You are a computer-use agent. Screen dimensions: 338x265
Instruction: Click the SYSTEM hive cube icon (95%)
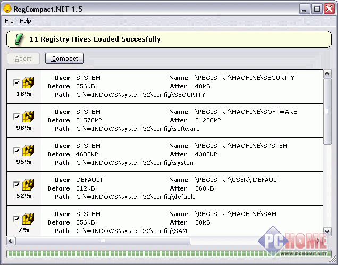pos(28,151)
